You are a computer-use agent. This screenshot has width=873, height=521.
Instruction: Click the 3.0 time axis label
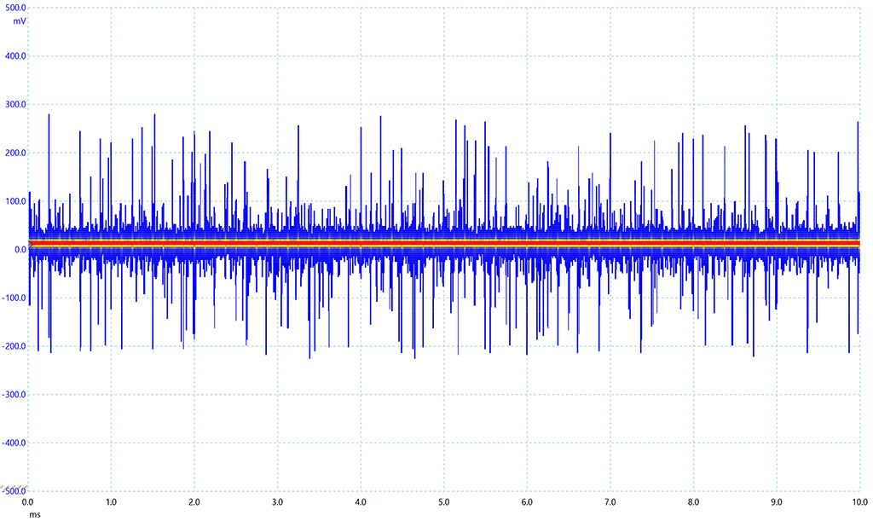pos(277,502)
